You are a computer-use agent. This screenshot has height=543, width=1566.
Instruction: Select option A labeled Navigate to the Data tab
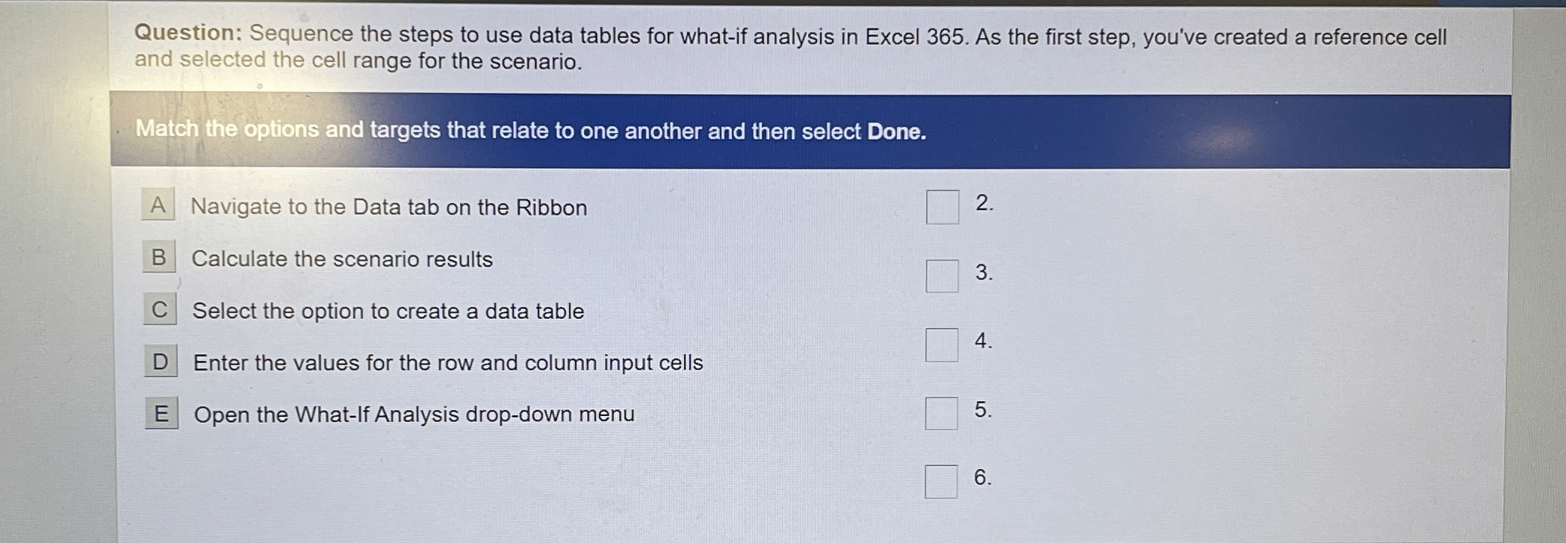point(388,208)
